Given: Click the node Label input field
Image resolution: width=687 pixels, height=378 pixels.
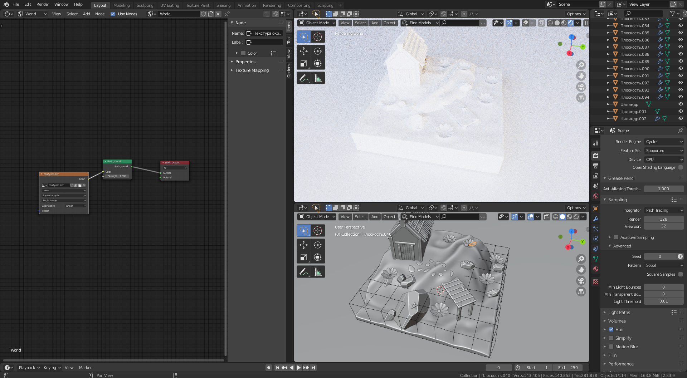Looking at the screenshot, I should [x=264, y=42].
